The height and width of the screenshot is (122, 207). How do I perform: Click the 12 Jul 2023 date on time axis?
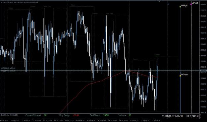click(x=4, y=120)
